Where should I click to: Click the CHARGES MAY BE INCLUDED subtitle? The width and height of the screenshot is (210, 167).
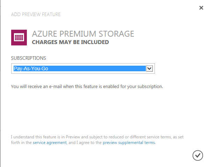(x=70, y=42)
